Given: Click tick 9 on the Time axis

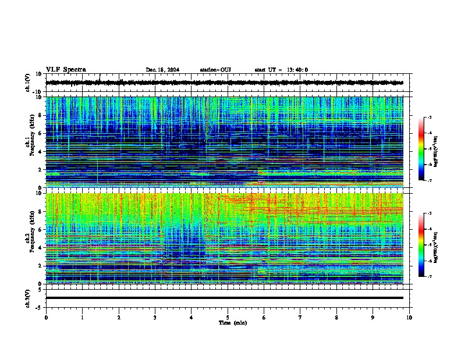Looking at the screenshot, I should (x=373, y=318).
